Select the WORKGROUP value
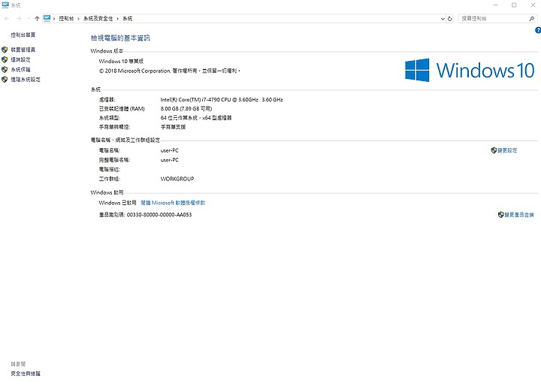Viewport: 541px width, 384px height. pos(177,179)
